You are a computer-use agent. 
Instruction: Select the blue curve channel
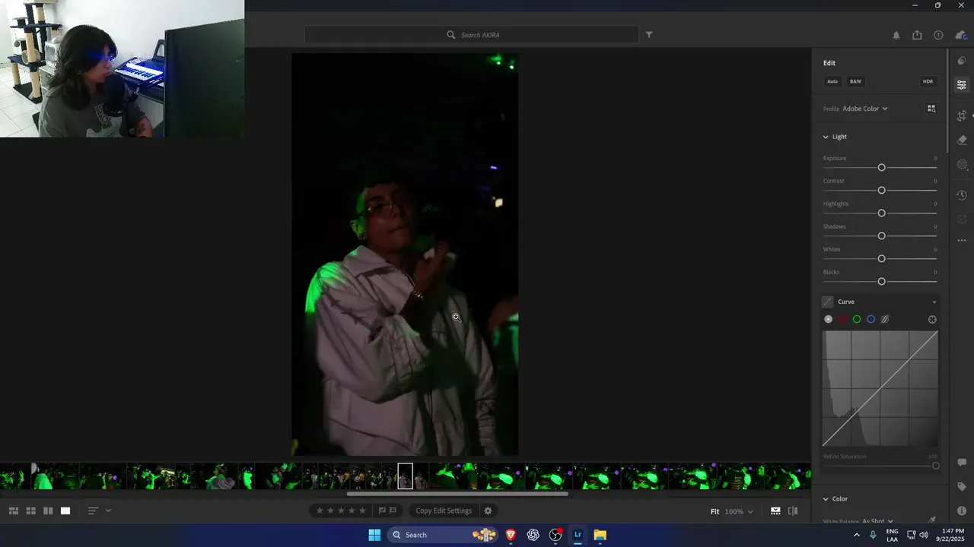871,319
